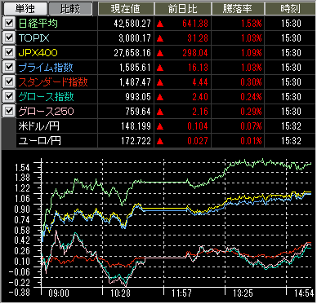This screenshot has width=317, height=304.
Task: Disable the プライム指数 checkbox
Action: (9, 67)
